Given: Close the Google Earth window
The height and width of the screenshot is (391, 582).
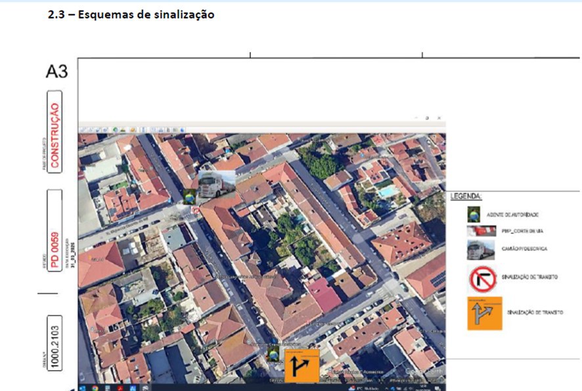Looking at the screenshot, I should [439, 118].
